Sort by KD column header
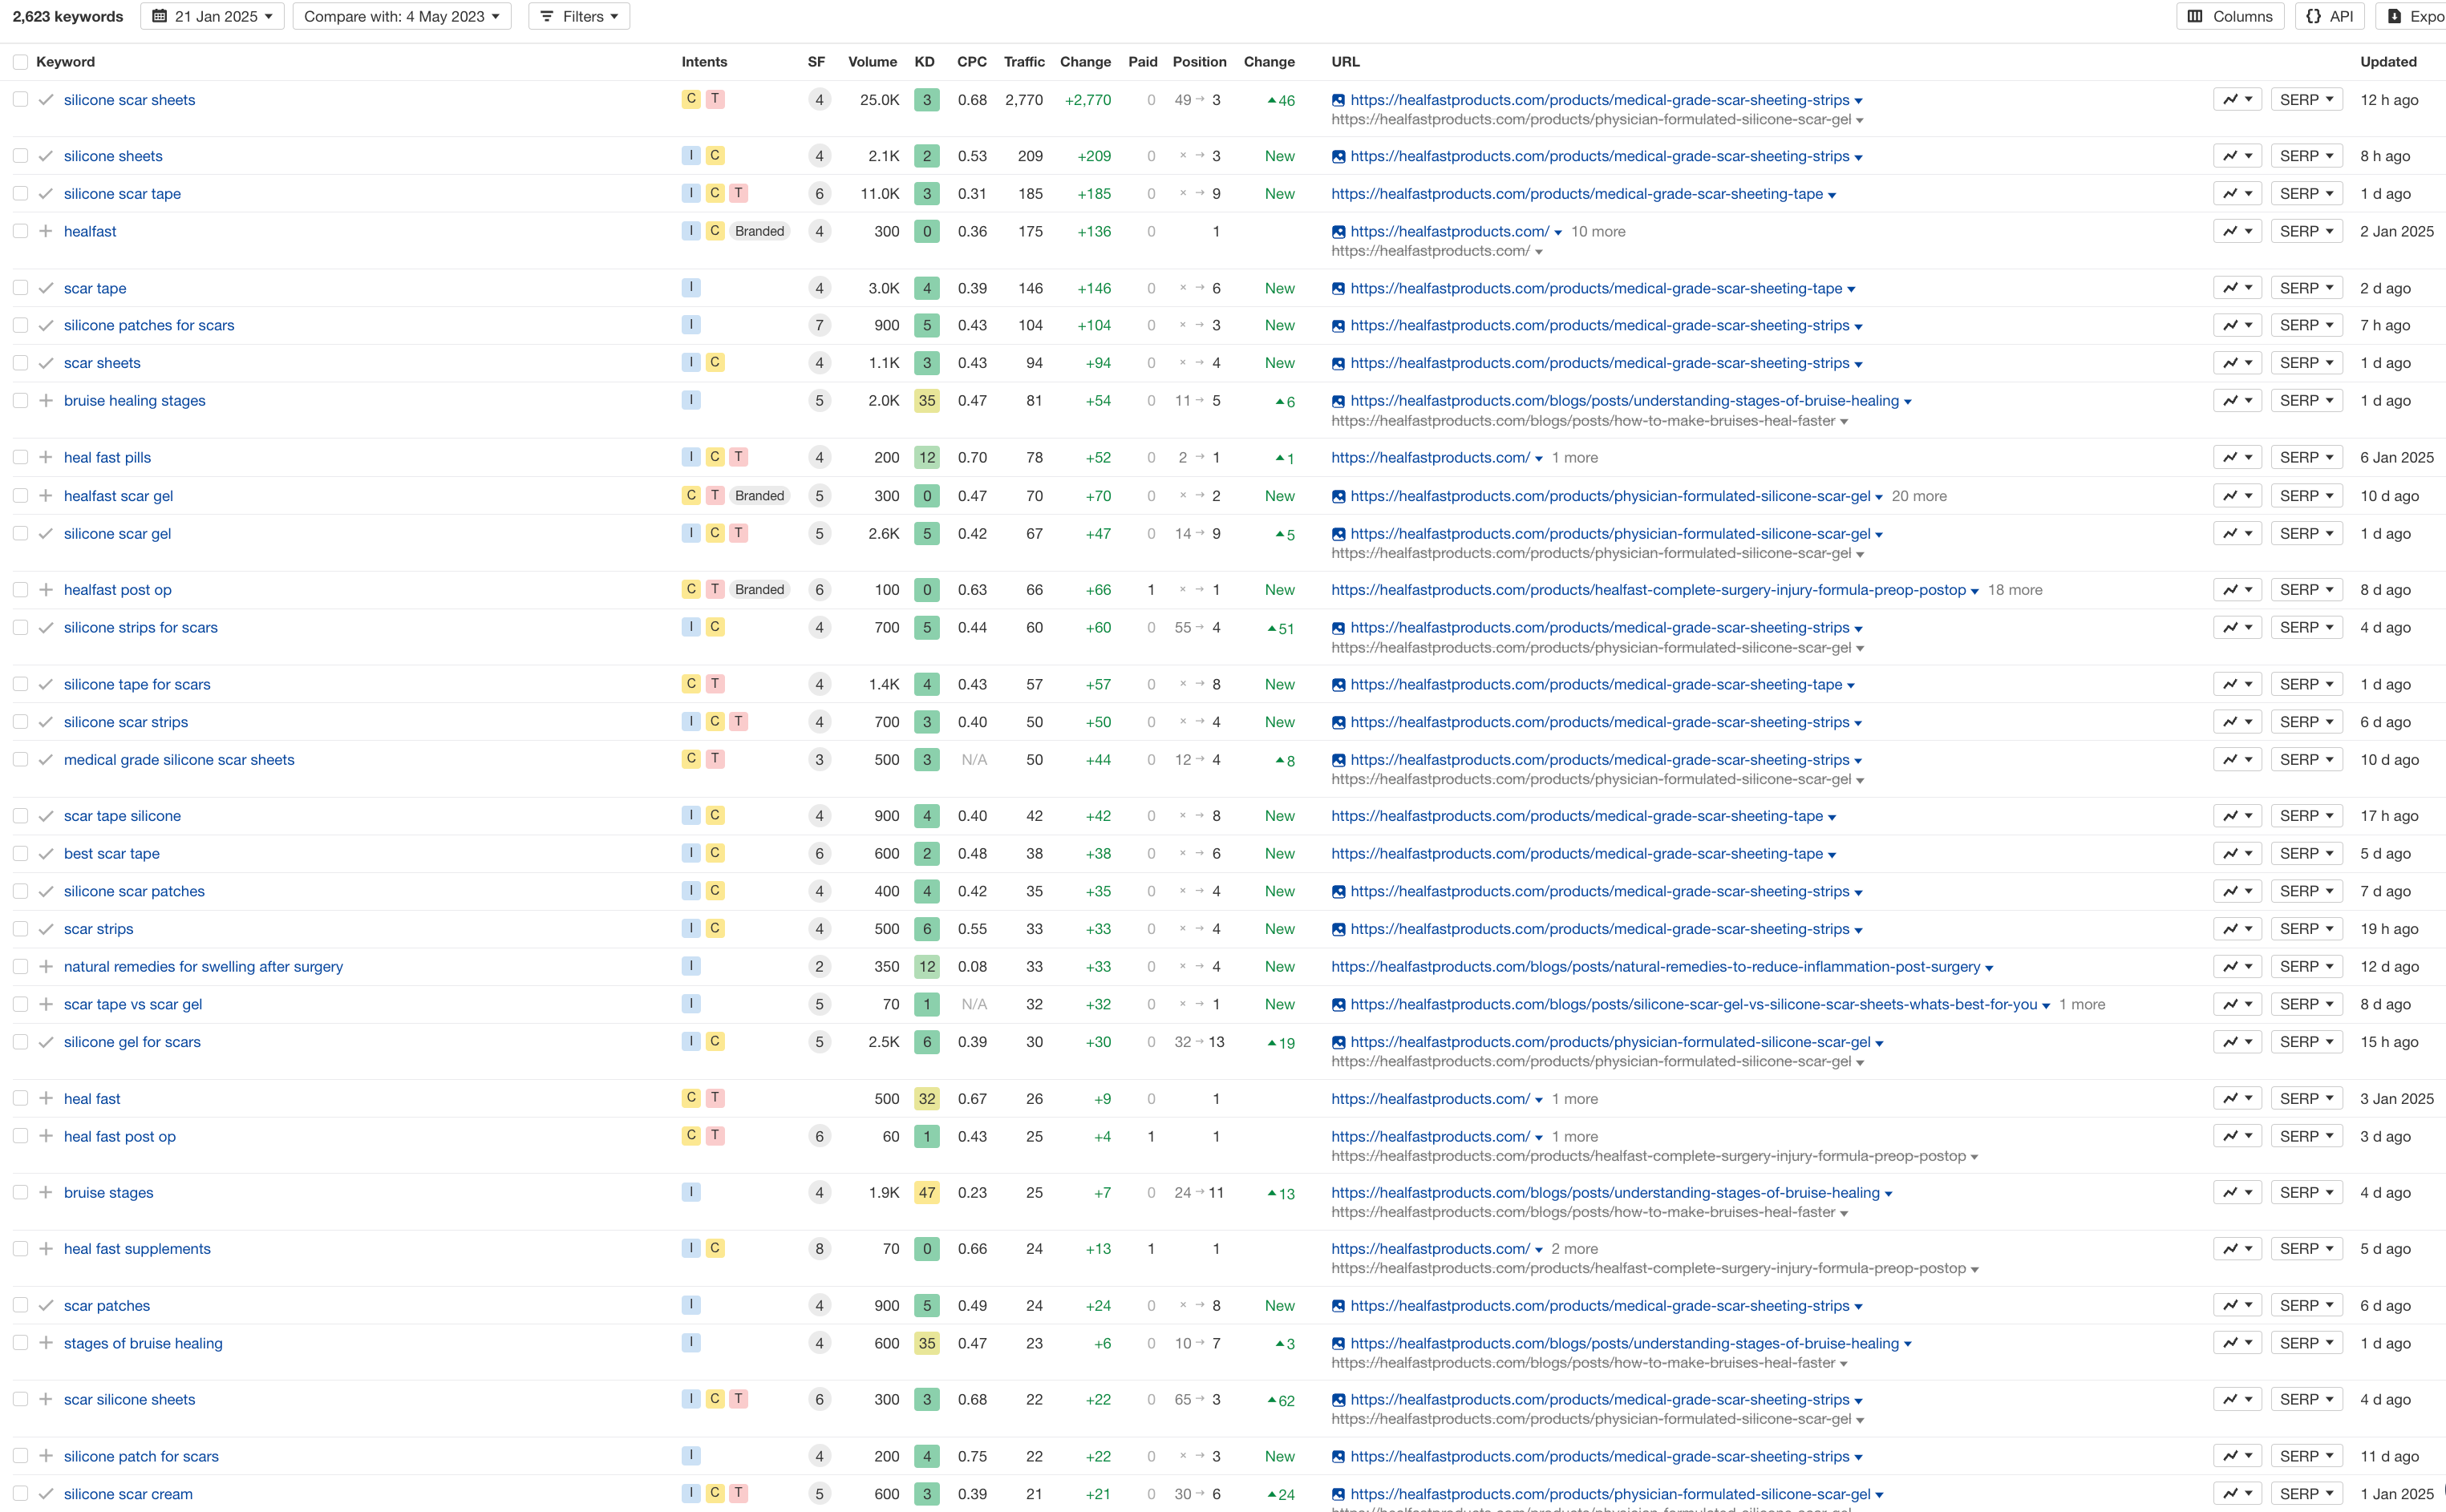Viewport: 2446px width, 1512px height. (925, 62)
